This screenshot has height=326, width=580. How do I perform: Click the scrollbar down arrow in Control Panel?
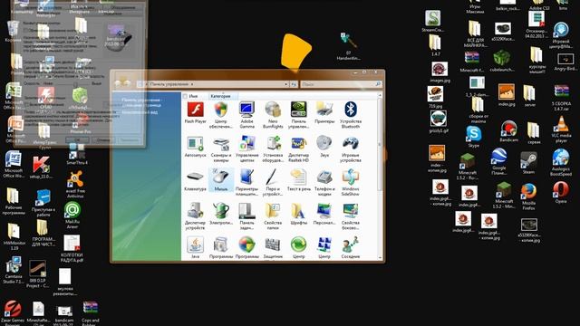pos(380,257)
